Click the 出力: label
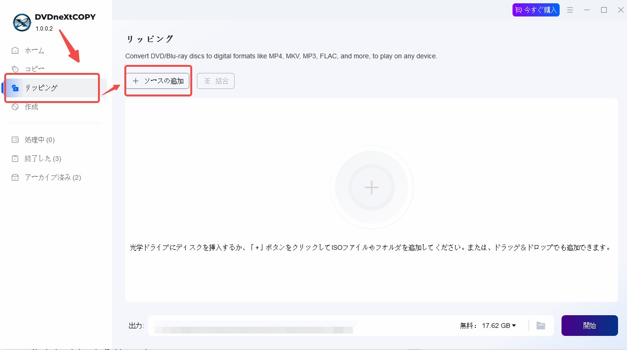 136,326
